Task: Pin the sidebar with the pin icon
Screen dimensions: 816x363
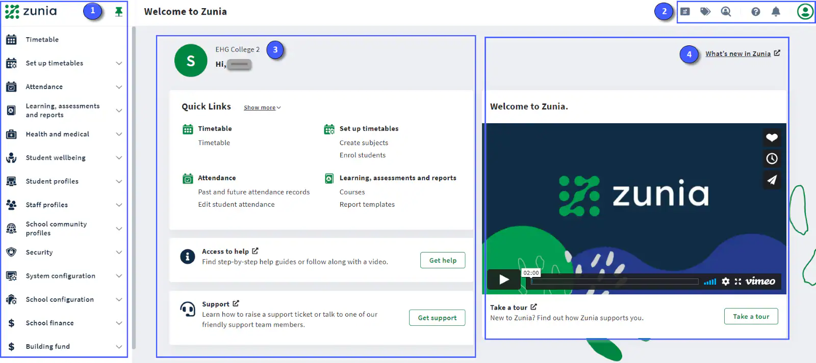Action: (x=119, y=11)
